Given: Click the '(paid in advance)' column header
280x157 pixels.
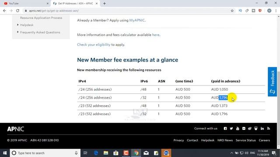Looking at the screenshot, I should [226, 81].
